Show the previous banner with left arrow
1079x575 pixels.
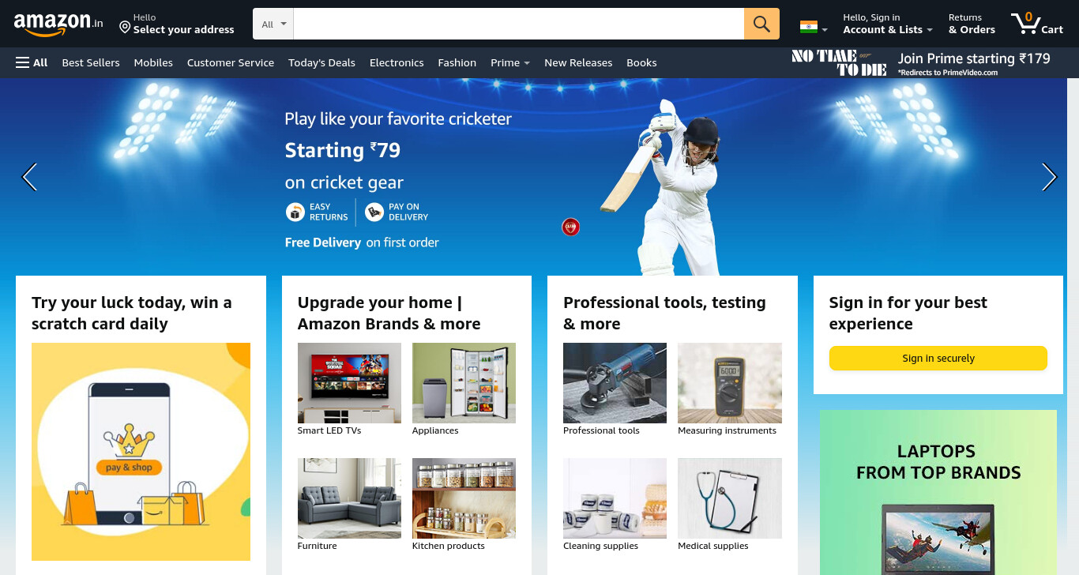[29, 177]
